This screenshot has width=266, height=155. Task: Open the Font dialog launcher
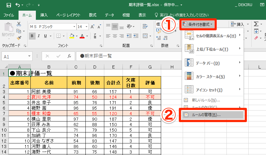101,46
